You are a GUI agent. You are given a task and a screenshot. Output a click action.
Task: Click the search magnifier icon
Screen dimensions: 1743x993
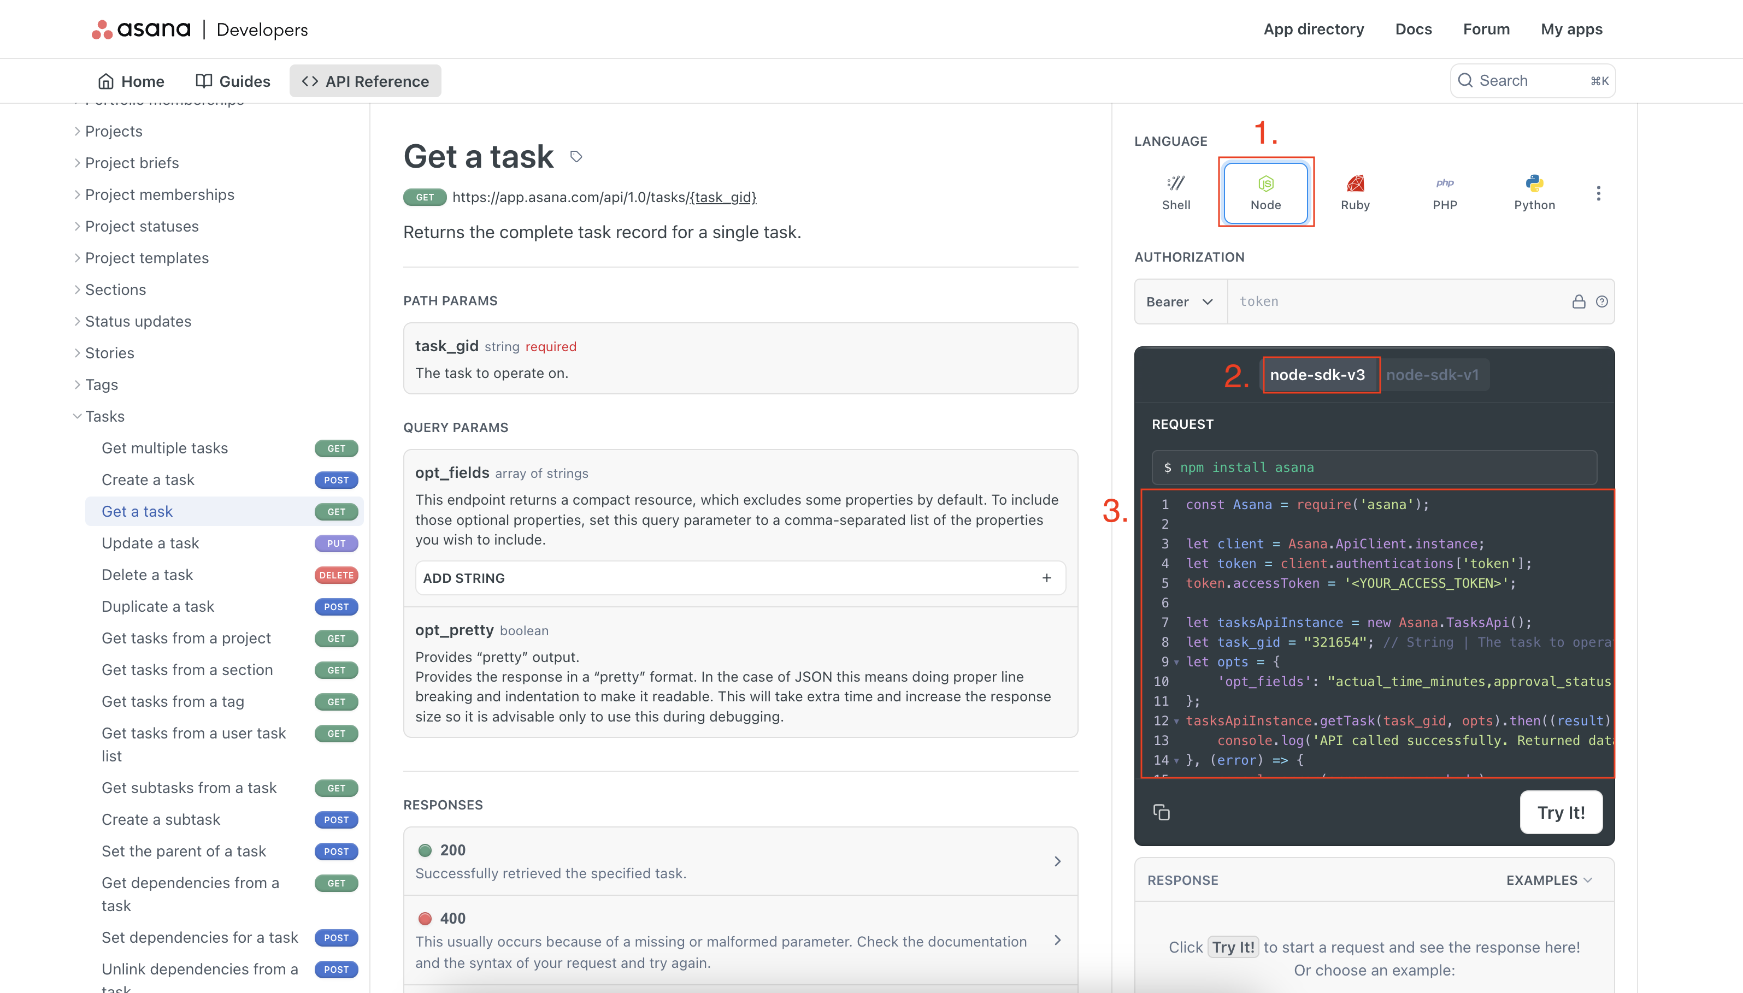coord(1465,80)
